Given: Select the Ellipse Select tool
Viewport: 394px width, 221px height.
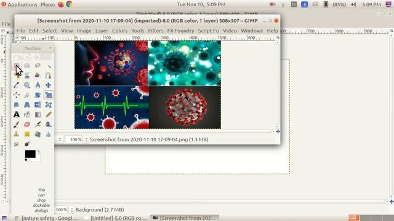Looking at the screenshot, I should [x=27, y=66].
